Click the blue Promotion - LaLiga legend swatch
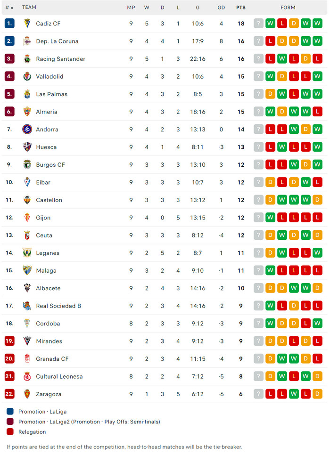 point(10,412)
